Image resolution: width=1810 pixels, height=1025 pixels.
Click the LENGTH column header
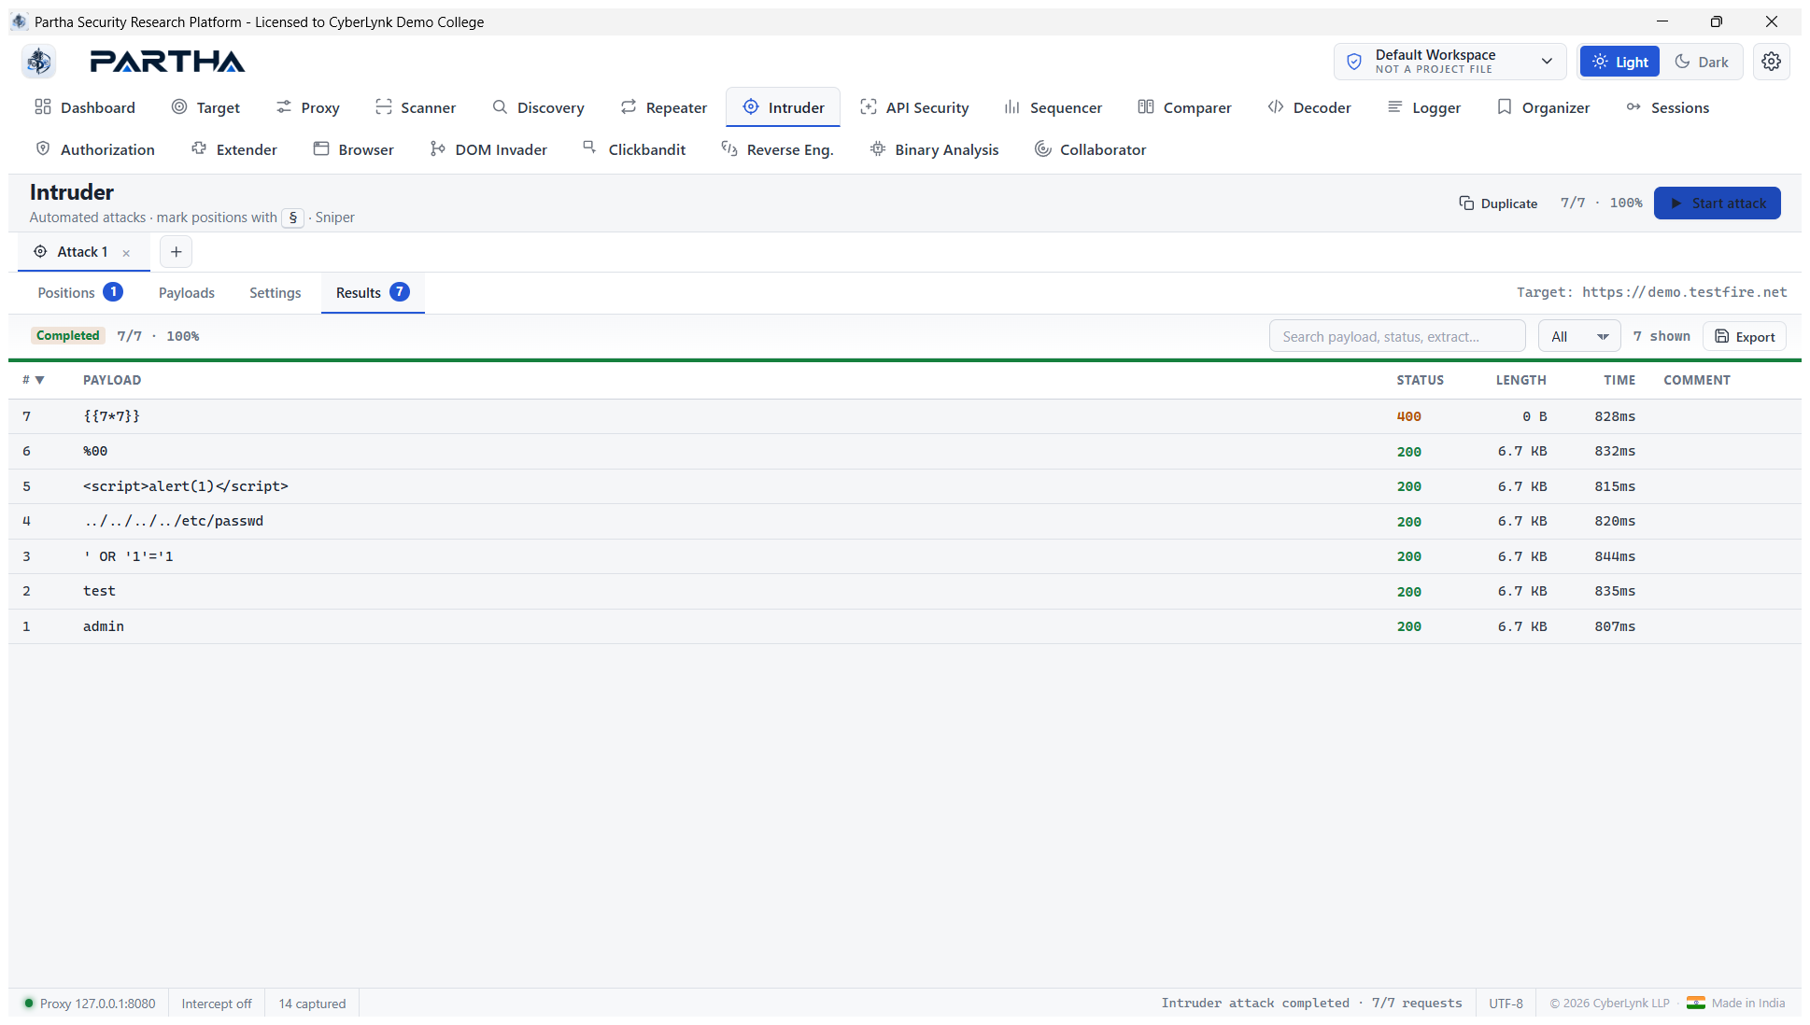[1520, 380]
